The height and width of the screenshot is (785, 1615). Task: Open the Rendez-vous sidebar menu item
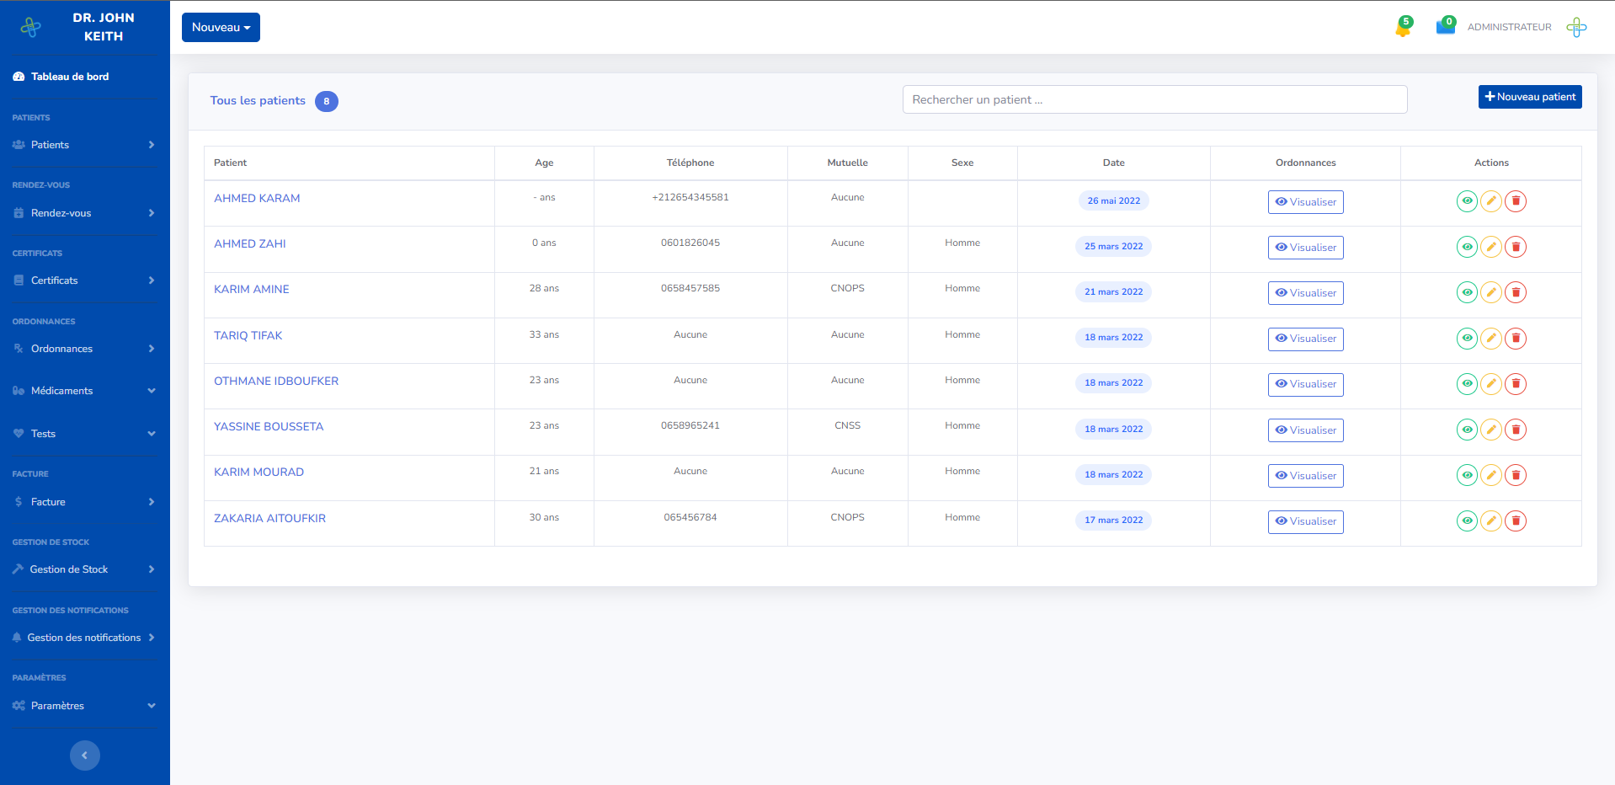click(x=84, y=213)
